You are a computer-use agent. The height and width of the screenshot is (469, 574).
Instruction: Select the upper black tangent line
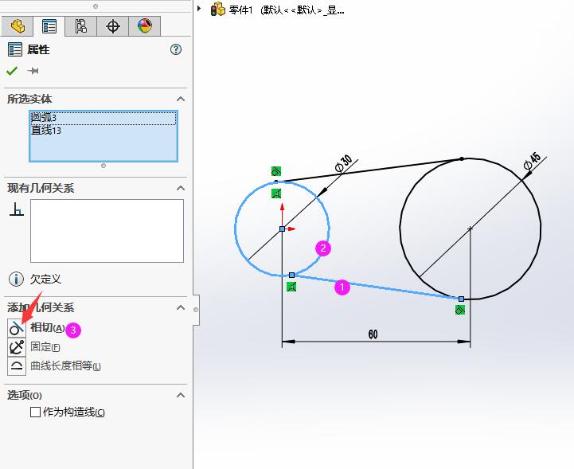click(369, 170)
